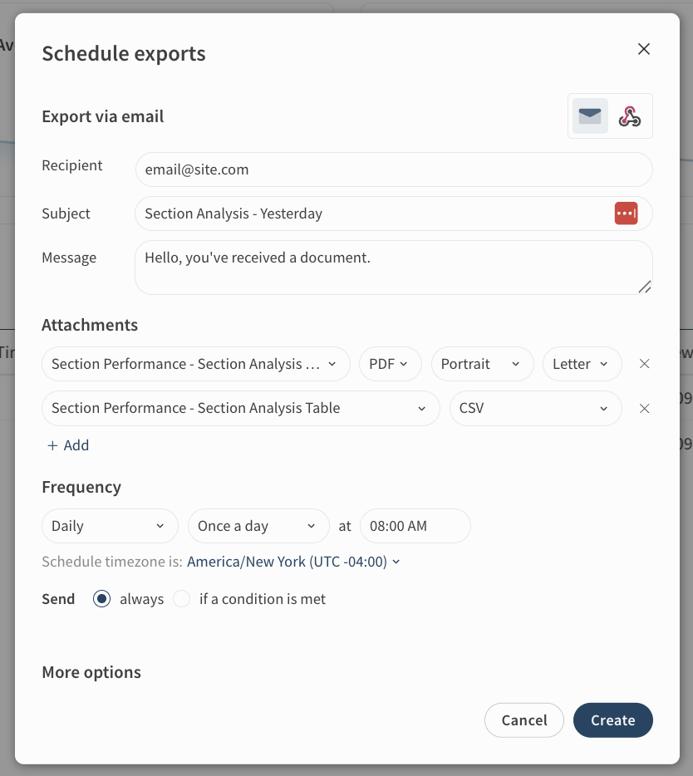Select 'if a condition is met' radio
Image resolution: width=693 pixels, height=776 pixels.
pyautogui.click(x=182, y=599)
